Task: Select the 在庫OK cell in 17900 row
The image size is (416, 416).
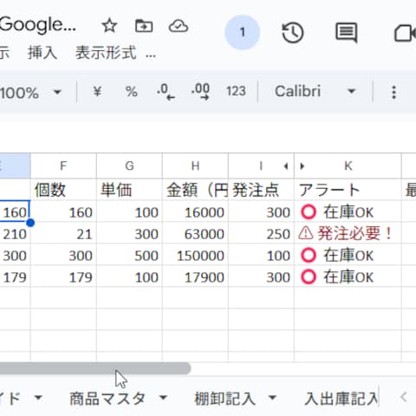Action: pyautogui.click(x=348, y=276)
